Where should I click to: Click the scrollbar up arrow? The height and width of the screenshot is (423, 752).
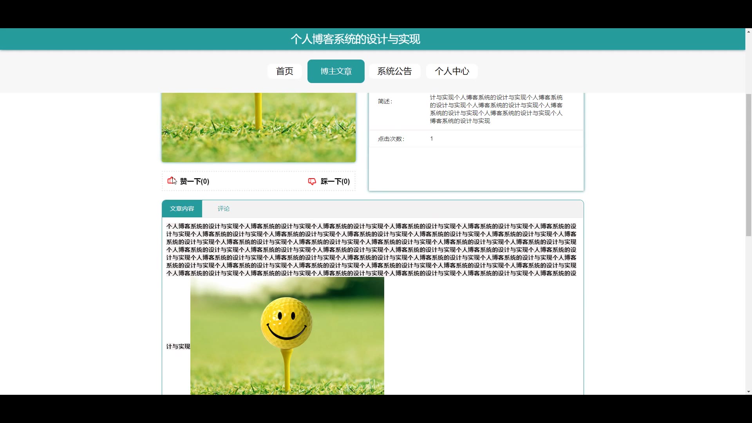(748, 32)
